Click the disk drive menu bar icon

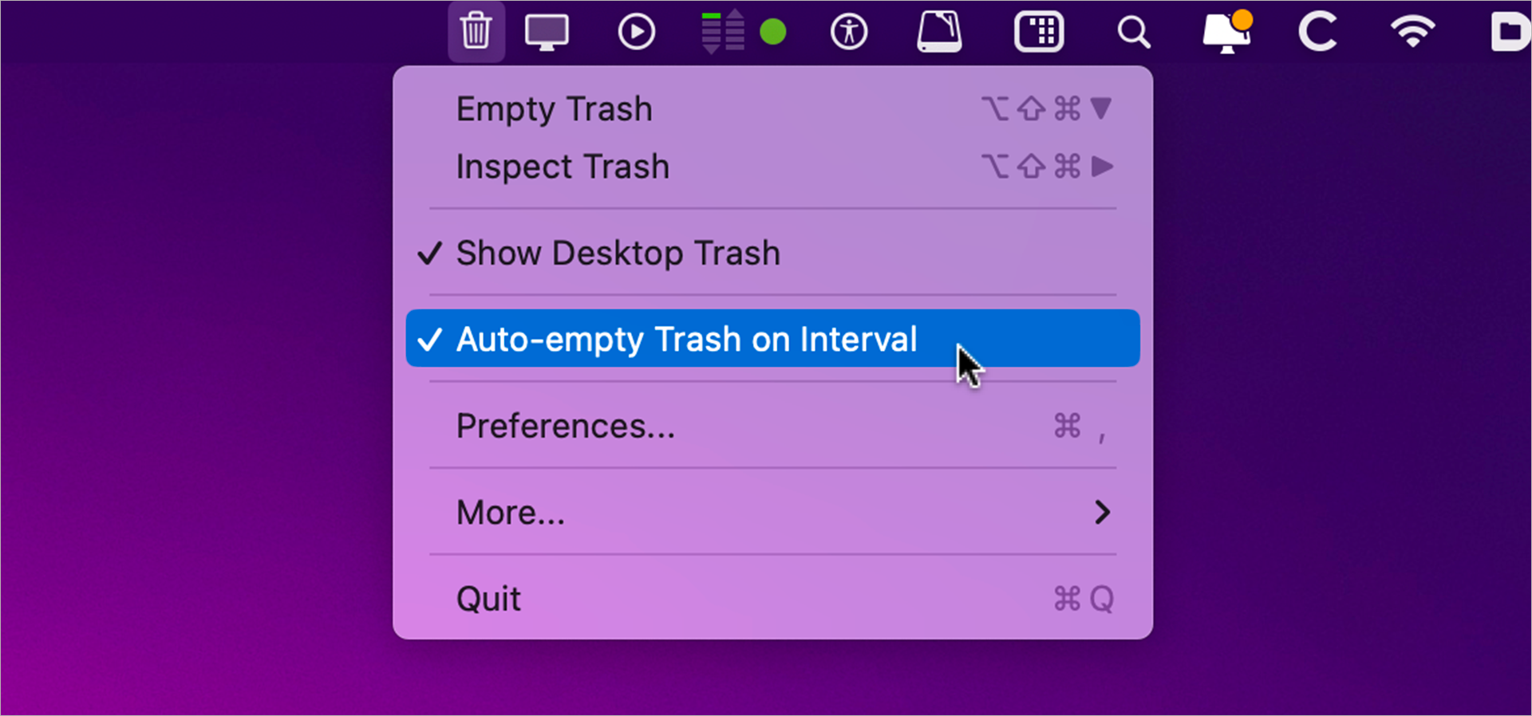(x=939, y=32)
